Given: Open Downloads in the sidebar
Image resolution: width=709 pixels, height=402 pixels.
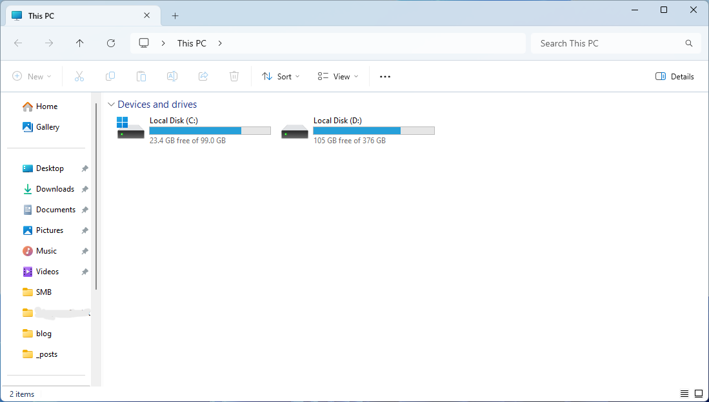Looking at the screenshot, I should (55, 189).
